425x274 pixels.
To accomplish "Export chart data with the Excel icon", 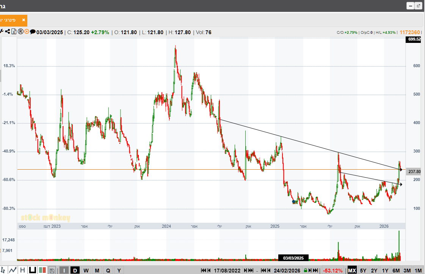I will [14, 32].
